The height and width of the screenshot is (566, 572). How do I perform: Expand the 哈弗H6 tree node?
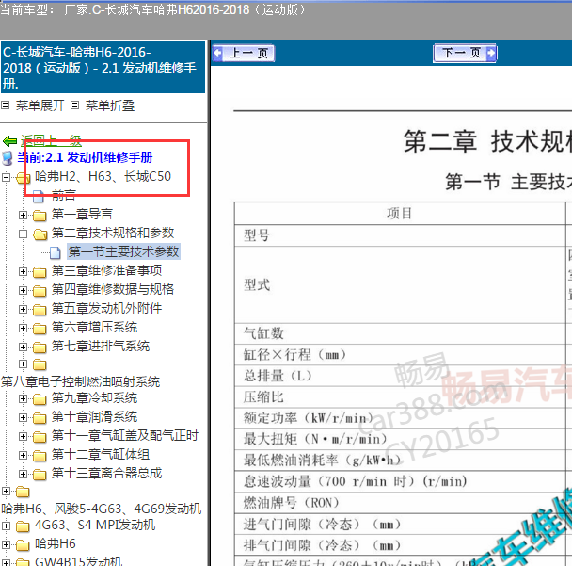point(6,545)
